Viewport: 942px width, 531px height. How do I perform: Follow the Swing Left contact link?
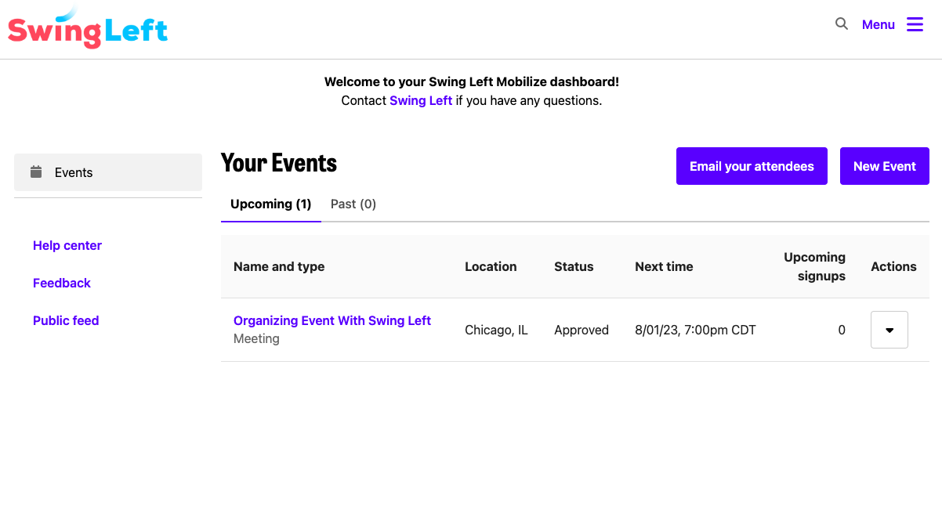[421, 100]
